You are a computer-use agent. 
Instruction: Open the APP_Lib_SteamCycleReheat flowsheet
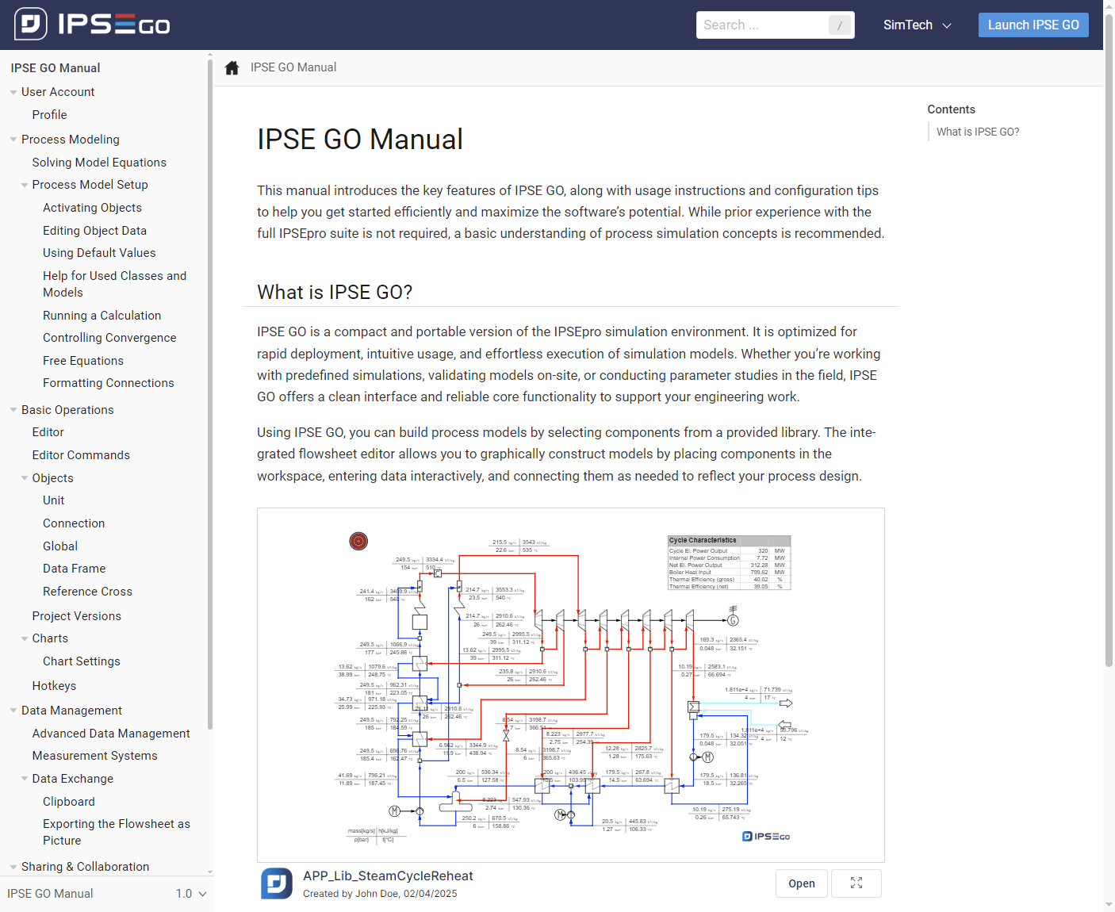801,883
